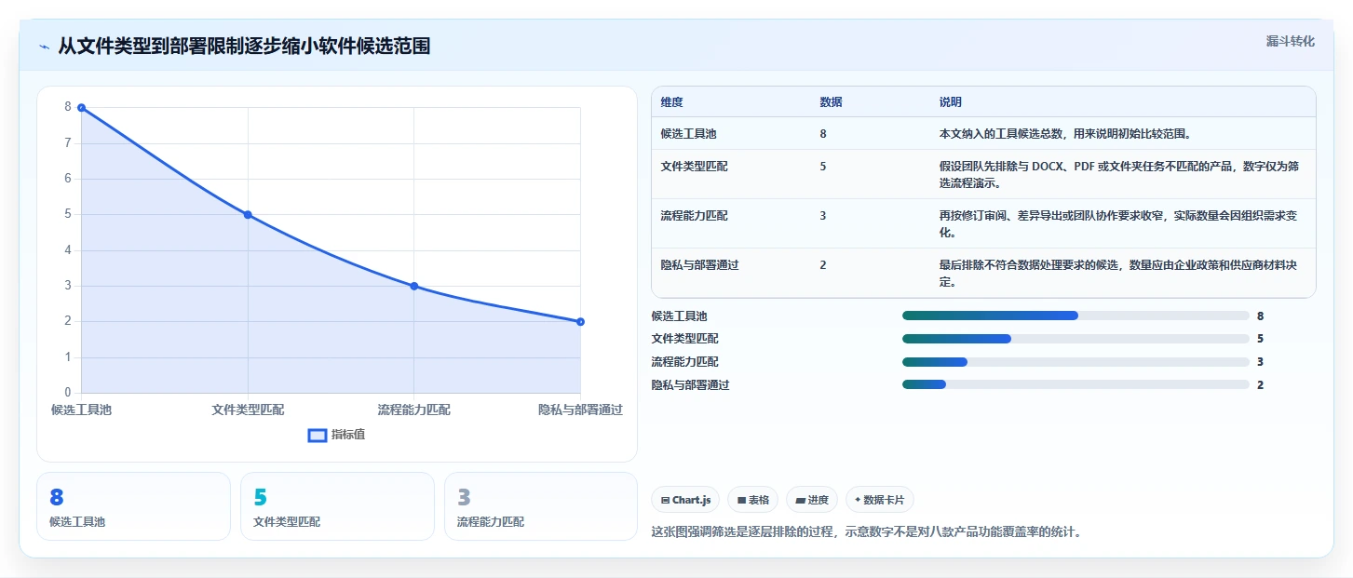This screenshot has width=1353, height=578.
Task: Click the footnote starting 这张图强调筛选
Action: [866, 533]
